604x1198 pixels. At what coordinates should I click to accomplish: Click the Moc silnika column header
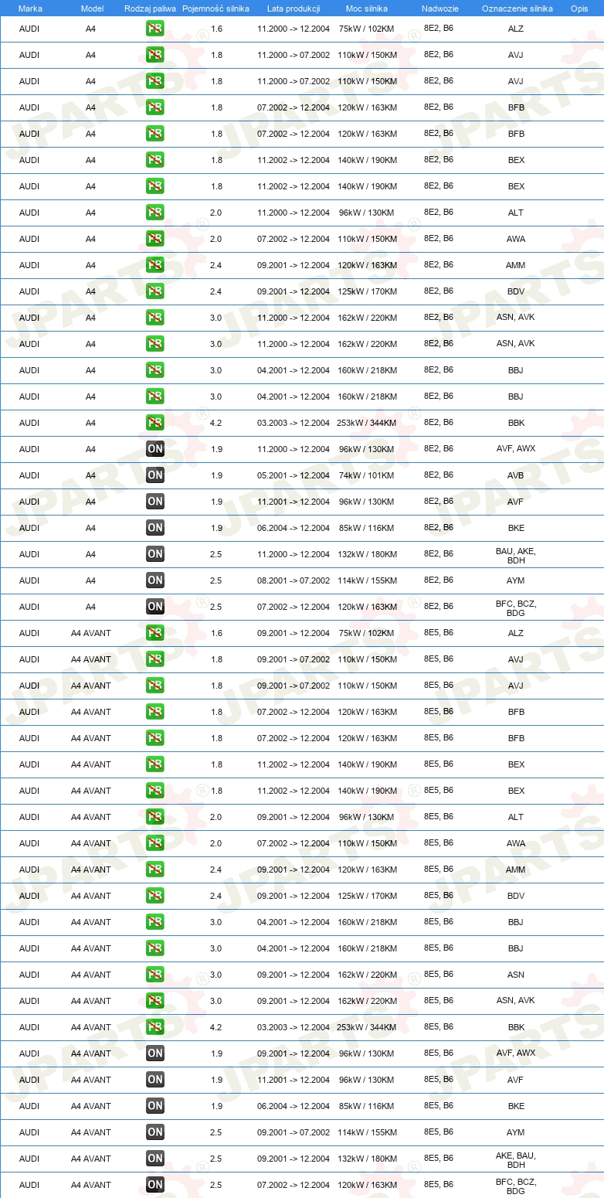(x=367, y=9)
